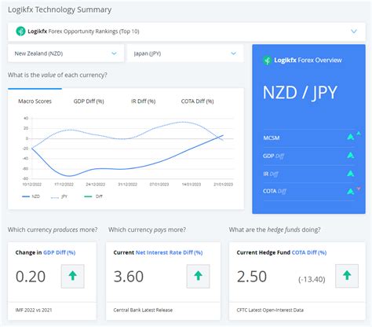This screenshot has width=372, height=327.
Task: Click the small red down marker beside COTA
Action: pyautogui.click(x=359, y=189)
